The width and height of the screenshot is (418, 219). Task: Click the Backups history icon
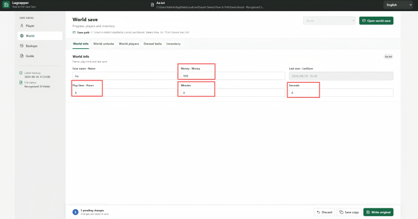coord(22,46)
